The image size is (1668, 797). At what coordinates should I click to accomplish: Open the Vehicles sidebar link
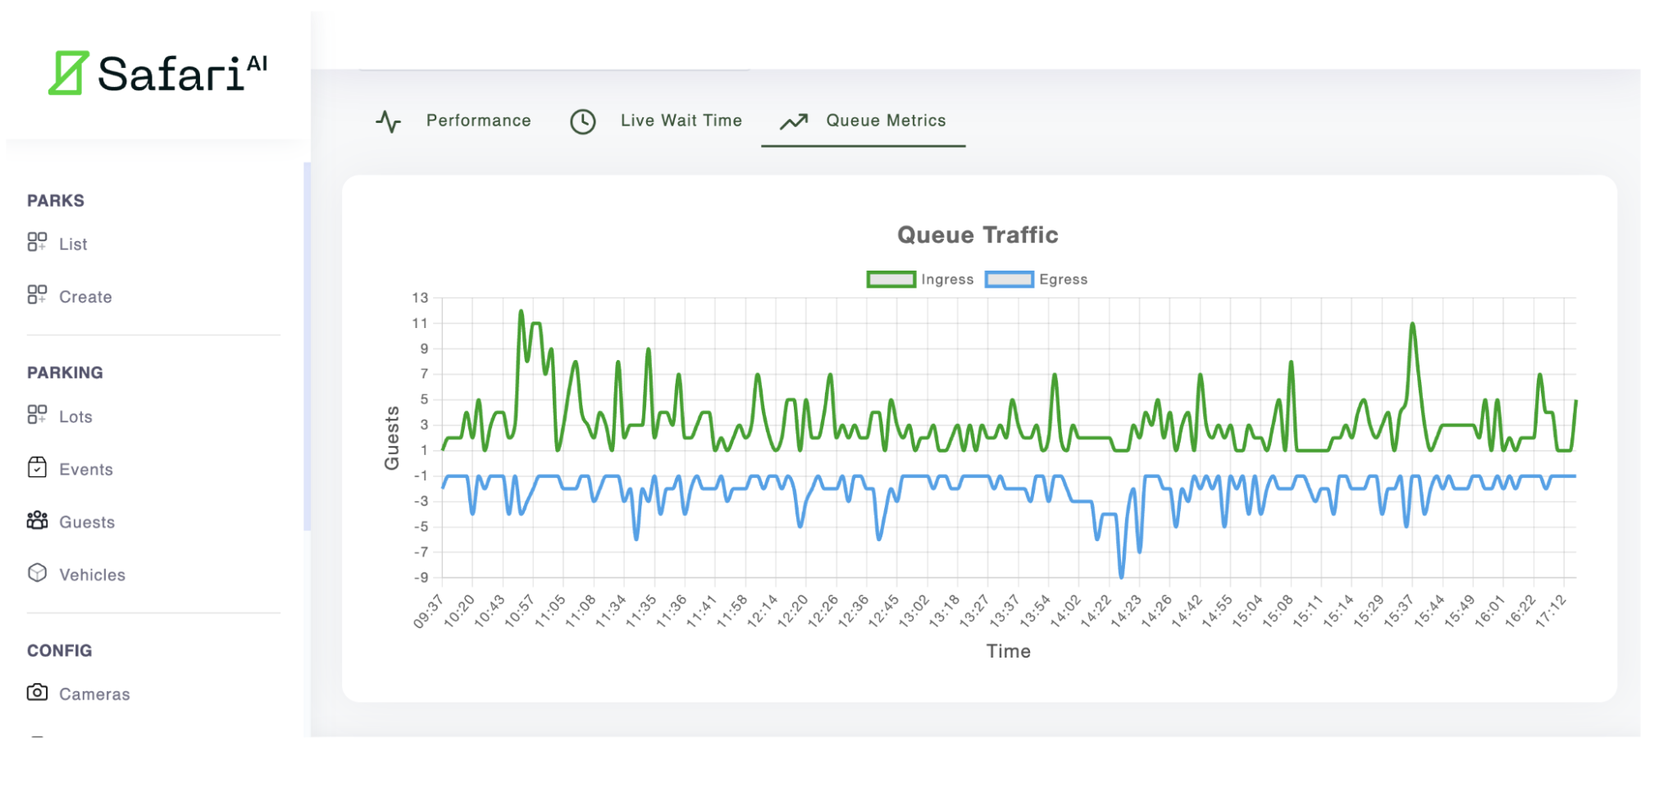[92, 575]
